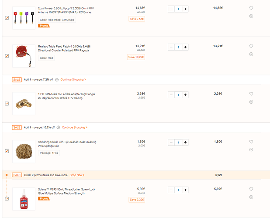
Task: Open the Color: Red Mode: SMA male options
Action: [57, 20]
